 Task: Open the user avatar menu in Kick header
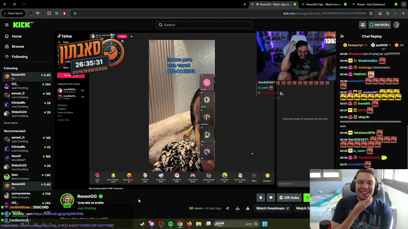[396, 25]
